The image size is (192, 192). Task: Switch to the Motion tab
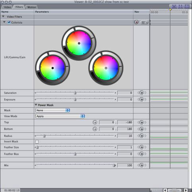point(31,7)
